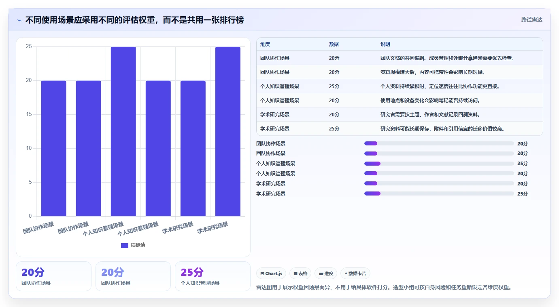This screenshot has width=559, height=307.
Task: Select the row describing 资料规模增大后
Action: [x=400, y=72]
